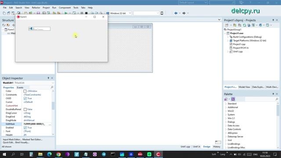281x158 pixels.
Task: Switch to Events tab in Object Inspector
Action: coord(20,88)
